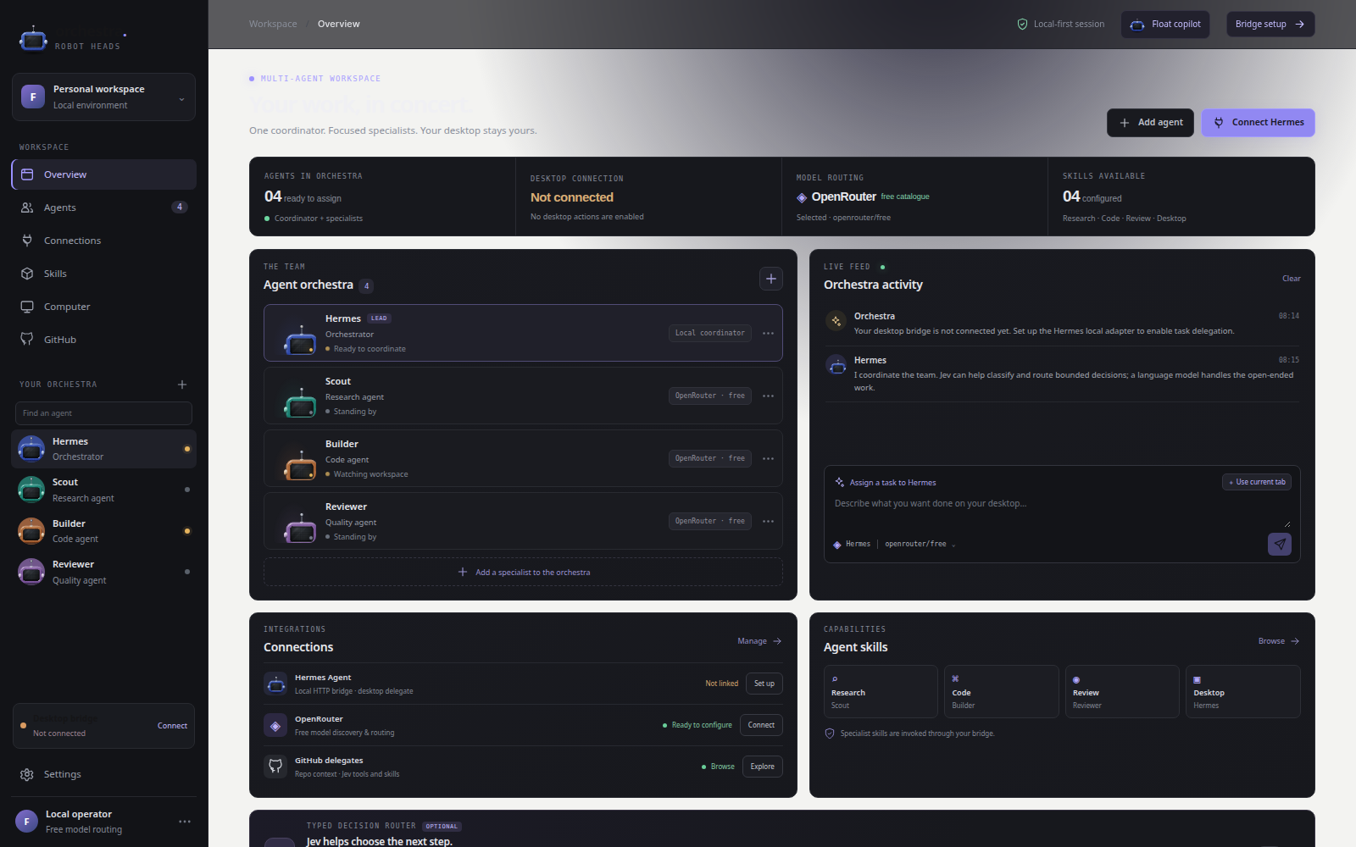Select the Code skill card

click(x=1001, y=691)
